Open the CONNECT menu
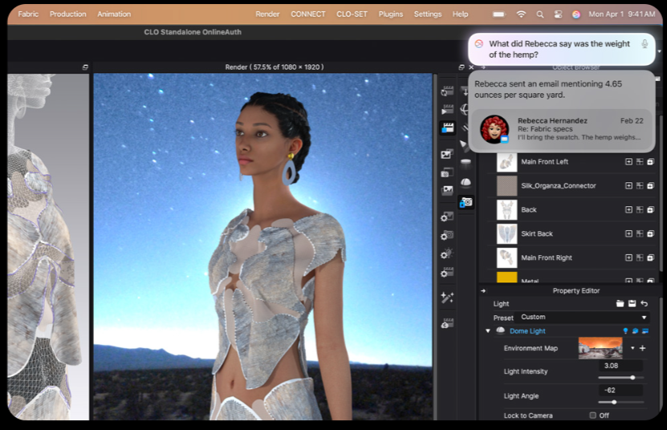The height and width of the screenshot is (430, 667). 308,14
